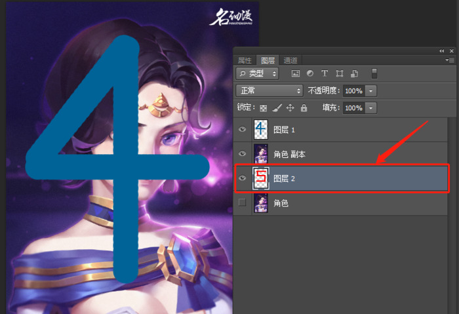This screenshot has height=314, width=459.
Task: Expand the 不透明度 opacity slider arrow
Action: pyautogui.click(x=372, y=90)
